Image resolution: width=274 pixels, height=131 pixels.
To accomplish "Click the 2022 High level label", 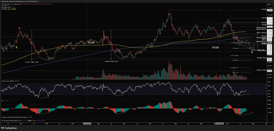I will (x=264, y=10).
